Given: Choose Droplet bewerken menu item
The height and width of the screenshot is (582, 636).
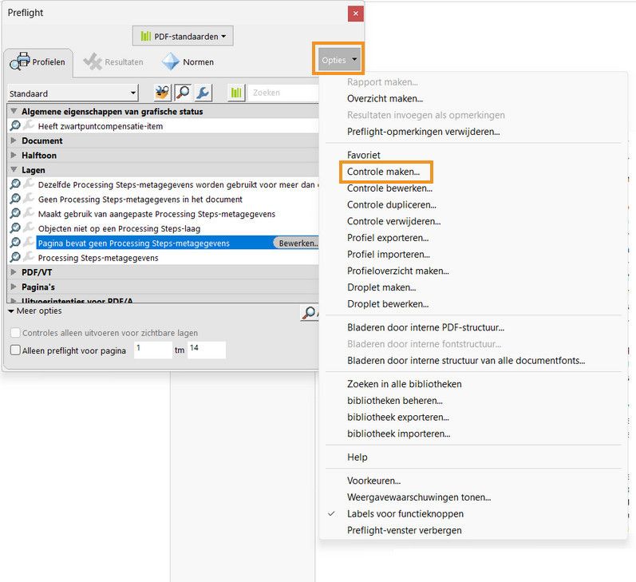Looking at the screenshot, I should pos(388,304).
